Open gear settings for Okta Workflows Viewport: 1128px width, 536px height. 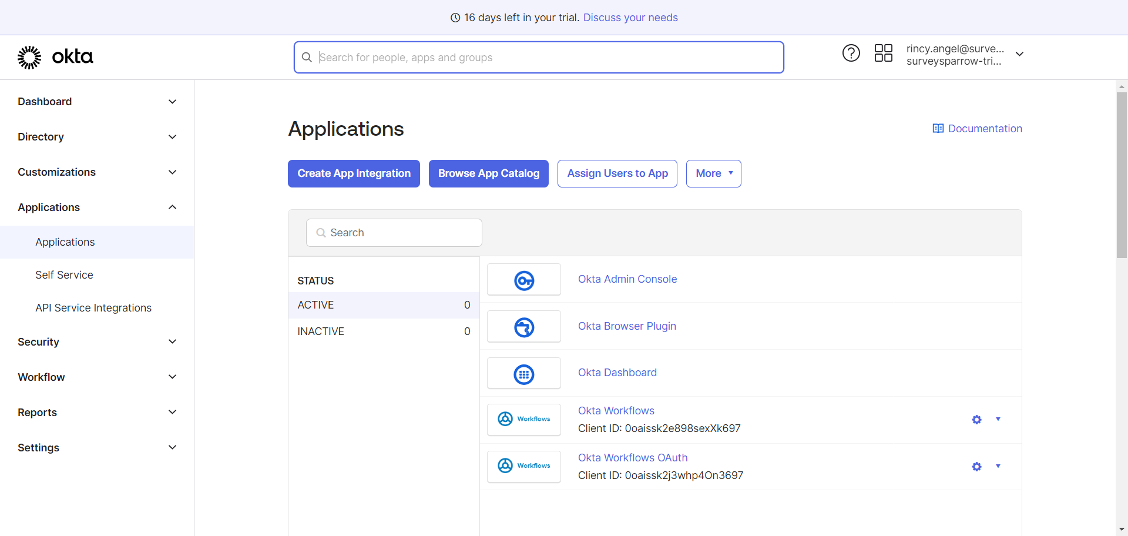pos(976,420)
